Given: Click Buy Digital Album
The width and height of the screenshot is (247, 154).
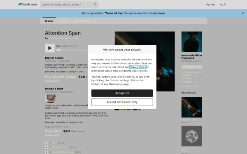Looking at the screenshot, I should [x=61, y=77].
